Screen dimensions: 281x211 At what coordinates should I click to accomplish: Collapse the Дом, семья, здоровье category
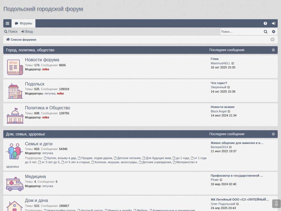click(273, 134)
